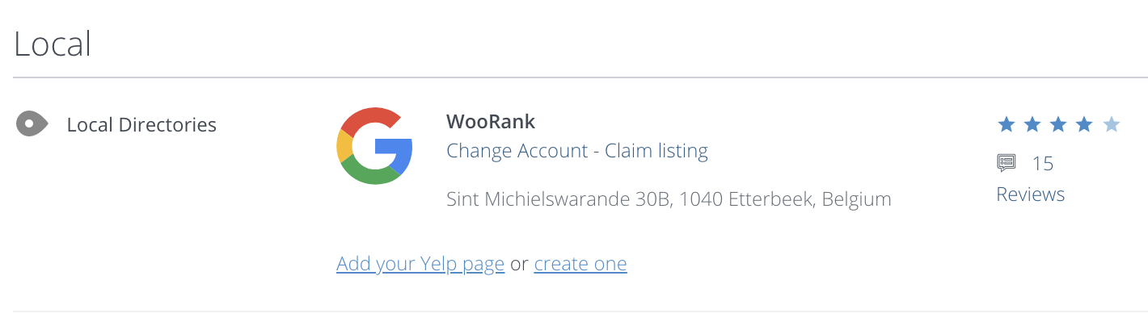This screenshot has width=1148, height=326.
Task: Select the first rating star
Action: 1006,124
